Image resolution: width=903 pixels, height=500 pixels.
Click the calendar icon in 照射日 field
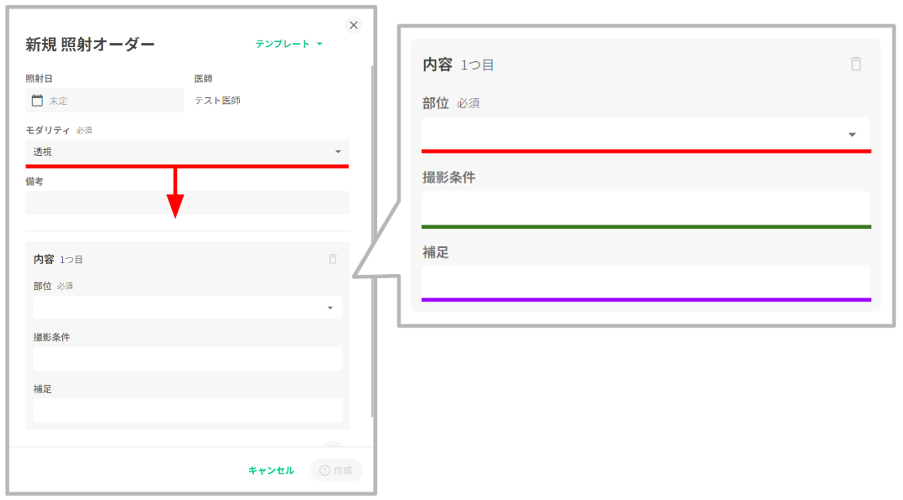[37, 100]
